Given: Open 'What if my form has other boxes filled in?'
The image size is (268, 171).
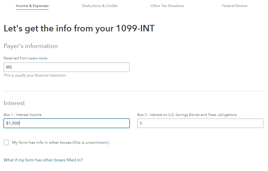Looking at the screenshot, I should tap(43, 160).
